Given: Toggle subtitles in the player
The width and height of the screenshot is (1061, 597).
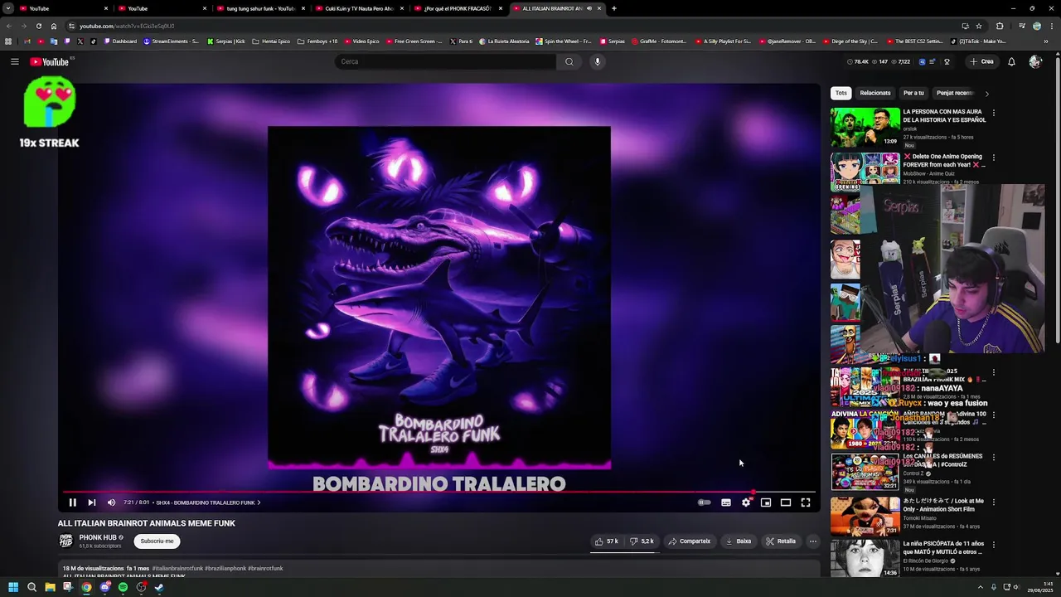Looking at the screenshot, I should [726, 502].
